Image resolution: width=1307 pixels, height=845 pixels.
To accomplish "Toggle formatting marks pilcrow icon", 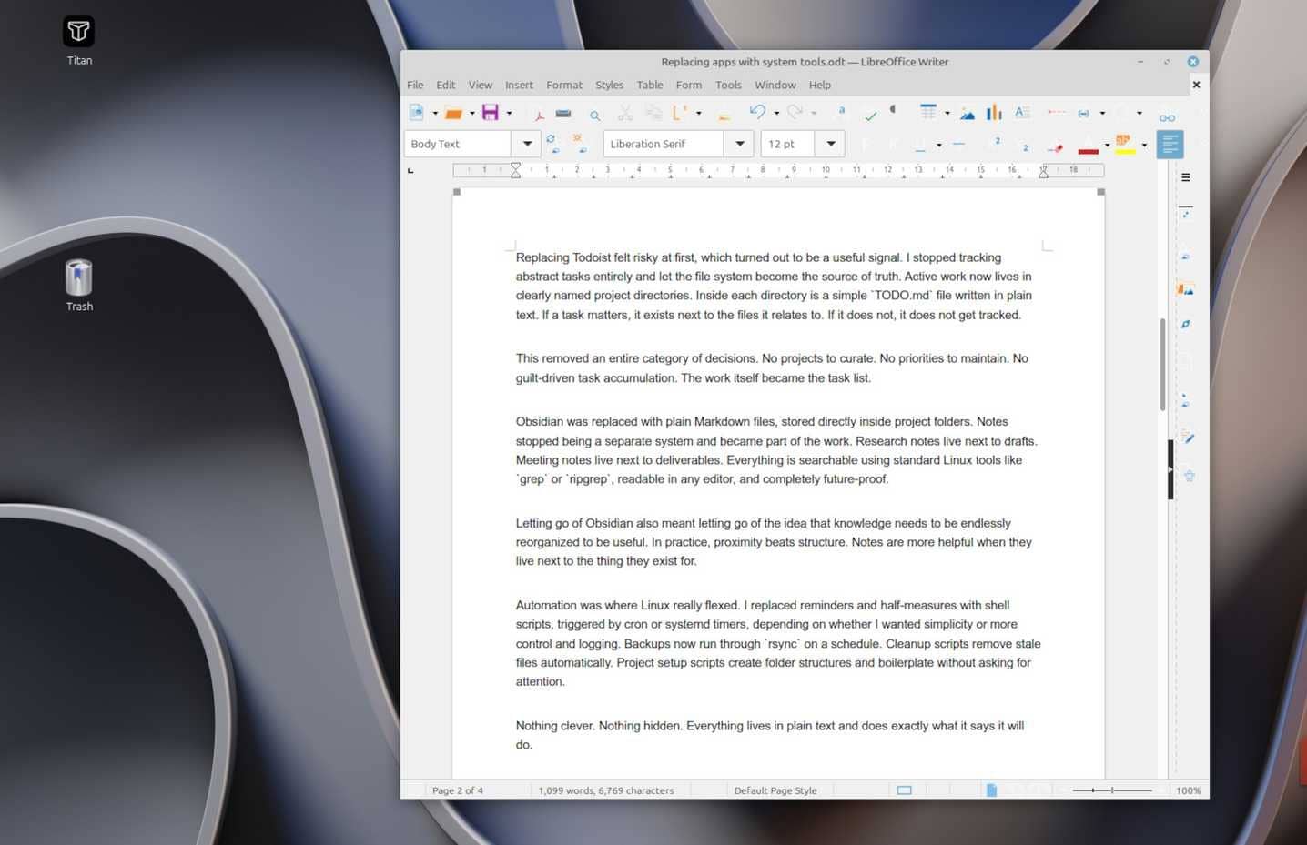I will tap(894, 111).
